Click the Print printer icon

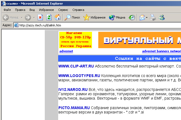click(153, 17)
